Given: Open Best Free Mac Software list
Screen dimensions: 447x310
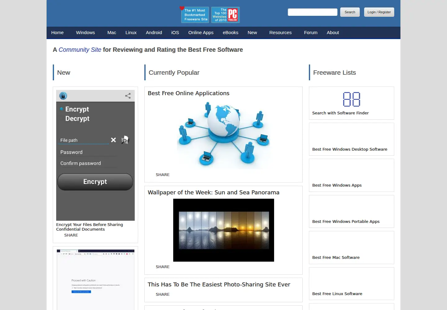Looking at the screenshot, I should [336, 258].
